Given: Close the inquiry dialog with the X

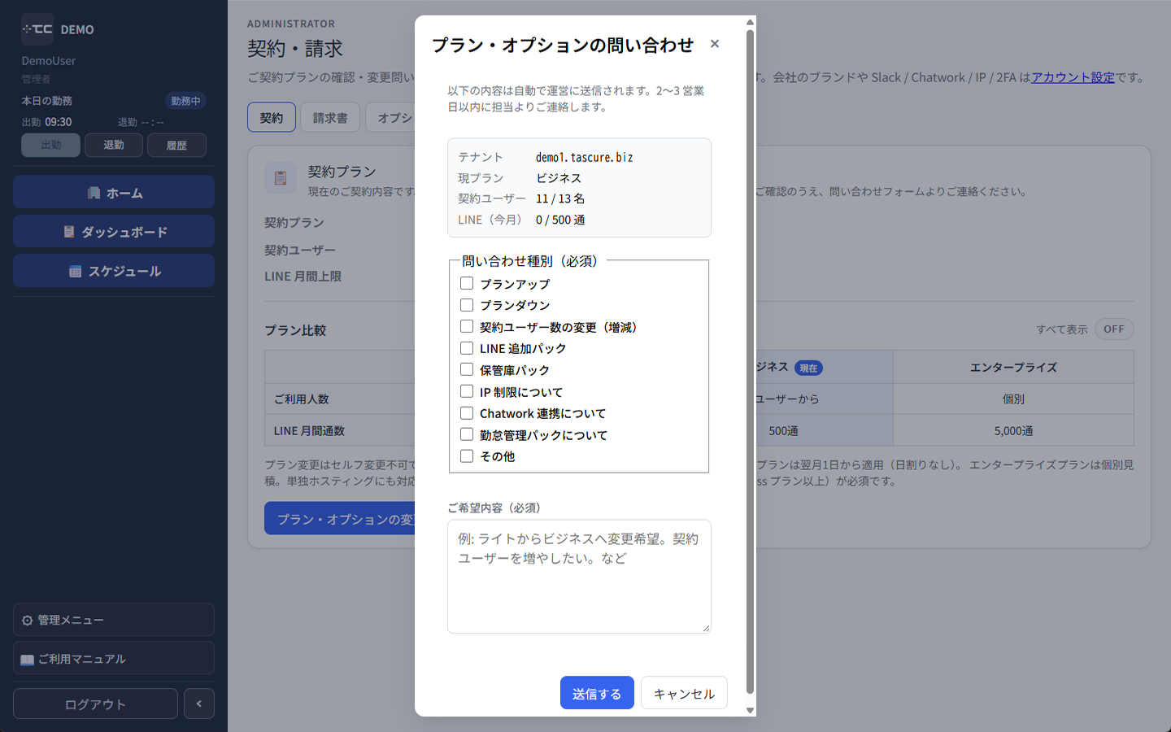Looking at the screenshot, I should pyautogui.click(x=715, y=44).
